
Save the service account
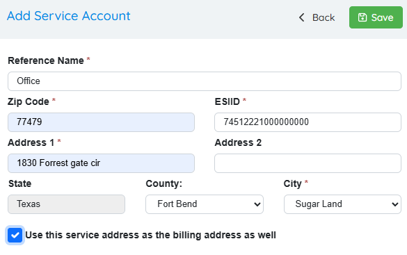[x=376, y=17]
